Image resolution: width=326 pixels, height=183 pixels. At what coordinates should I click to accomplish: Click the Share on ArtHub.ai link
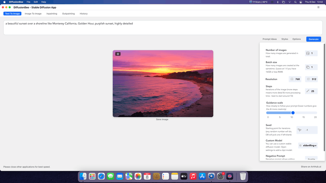click(311, 167)
